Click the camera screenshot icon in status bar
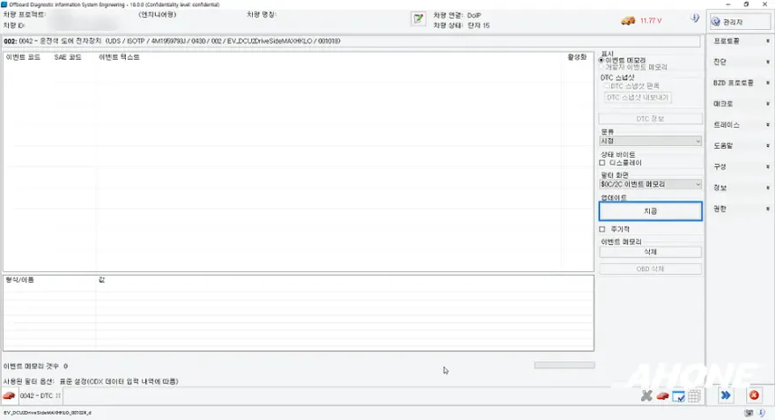775x420 pixels. [x=749, y=413]
